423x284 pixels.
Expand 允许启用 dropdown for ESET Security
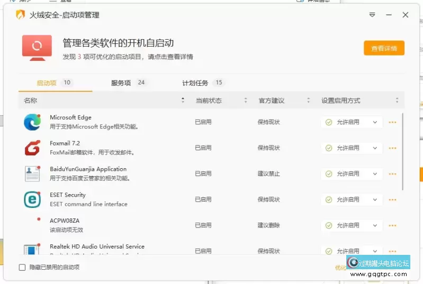(x=352, y=200)
